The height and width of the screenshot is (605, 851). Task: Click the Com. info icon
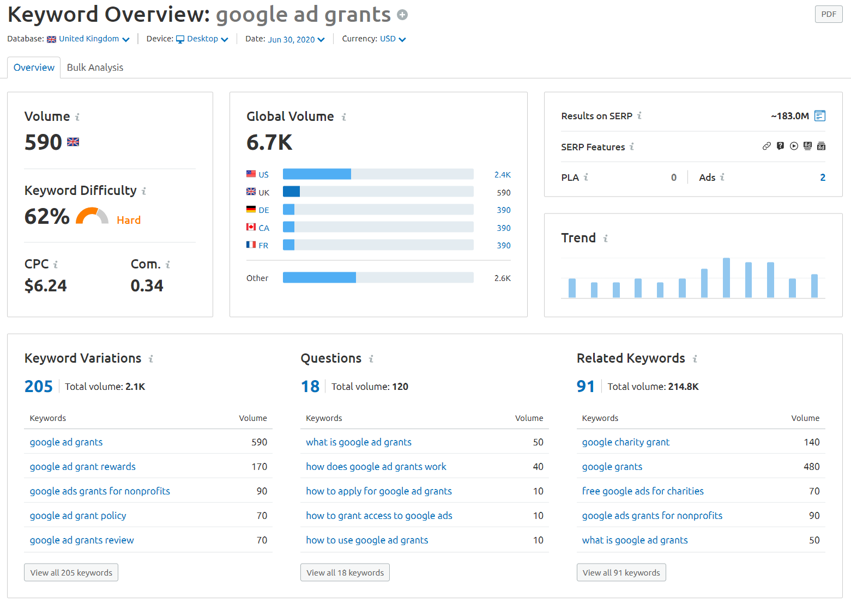coord(168,265)
